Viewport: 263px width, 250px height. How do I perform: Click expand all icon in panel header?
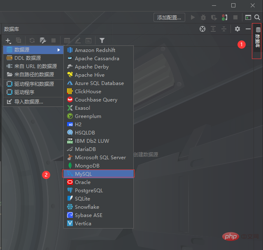(213, 29)
